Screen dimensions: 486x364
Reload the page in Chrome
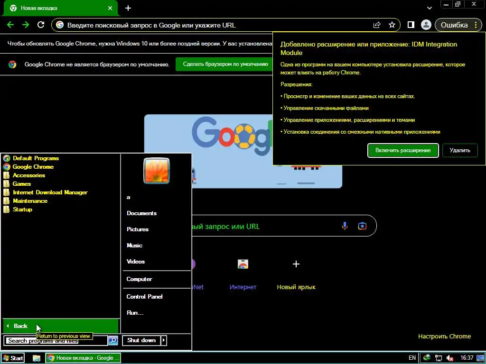point(41,25)
